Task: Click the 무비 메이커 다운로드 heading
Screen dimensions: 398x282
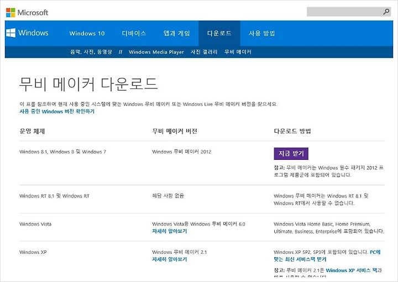Action: click(88, 83)
